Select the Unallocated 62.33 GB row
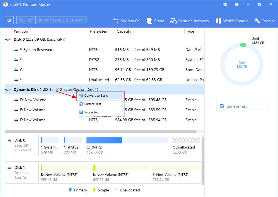 point(105,80)
